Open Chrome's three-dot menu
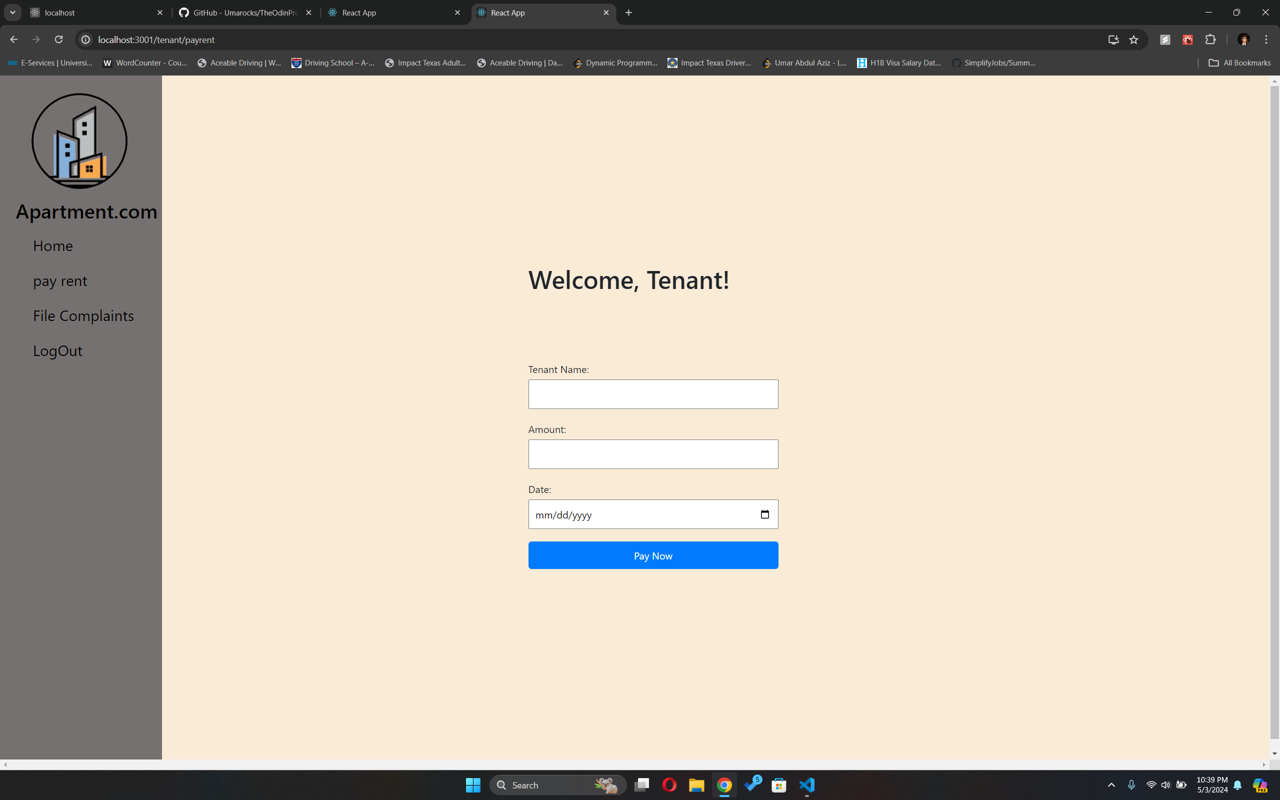This screenshot has height=800, width=1280. [x=1266, y=39]
